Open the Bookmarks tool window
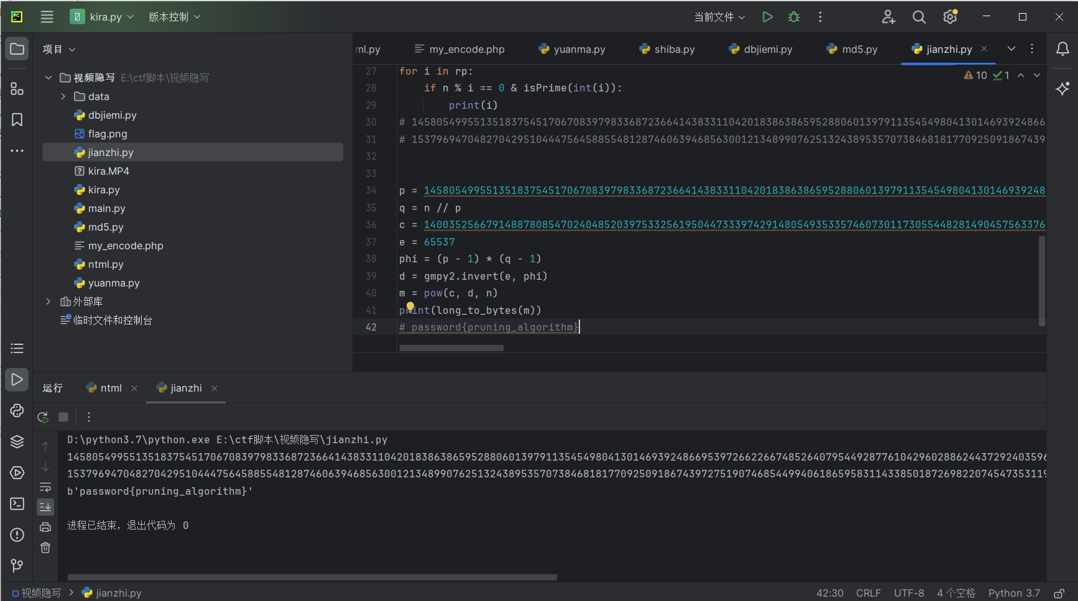1078x601 pixels. click(17, 120)
